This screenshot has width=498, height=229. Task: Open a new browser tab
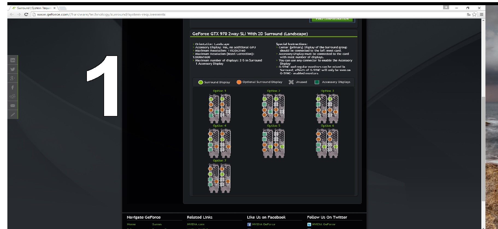[x=63, y=8]
